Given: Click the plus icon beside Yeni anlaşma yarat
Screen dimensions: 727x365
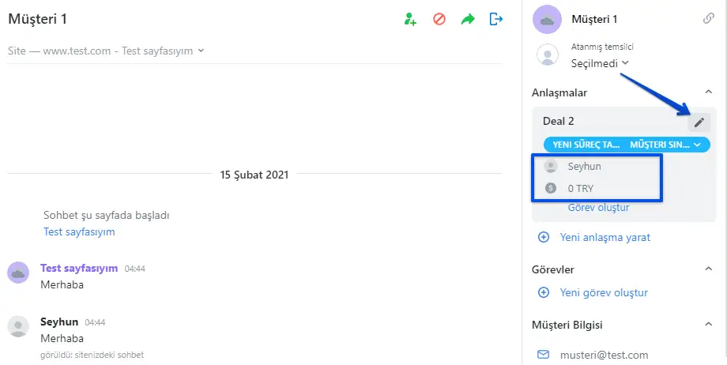Looking at the screenshot, I should pyautogui.click(x=544, y=238).
